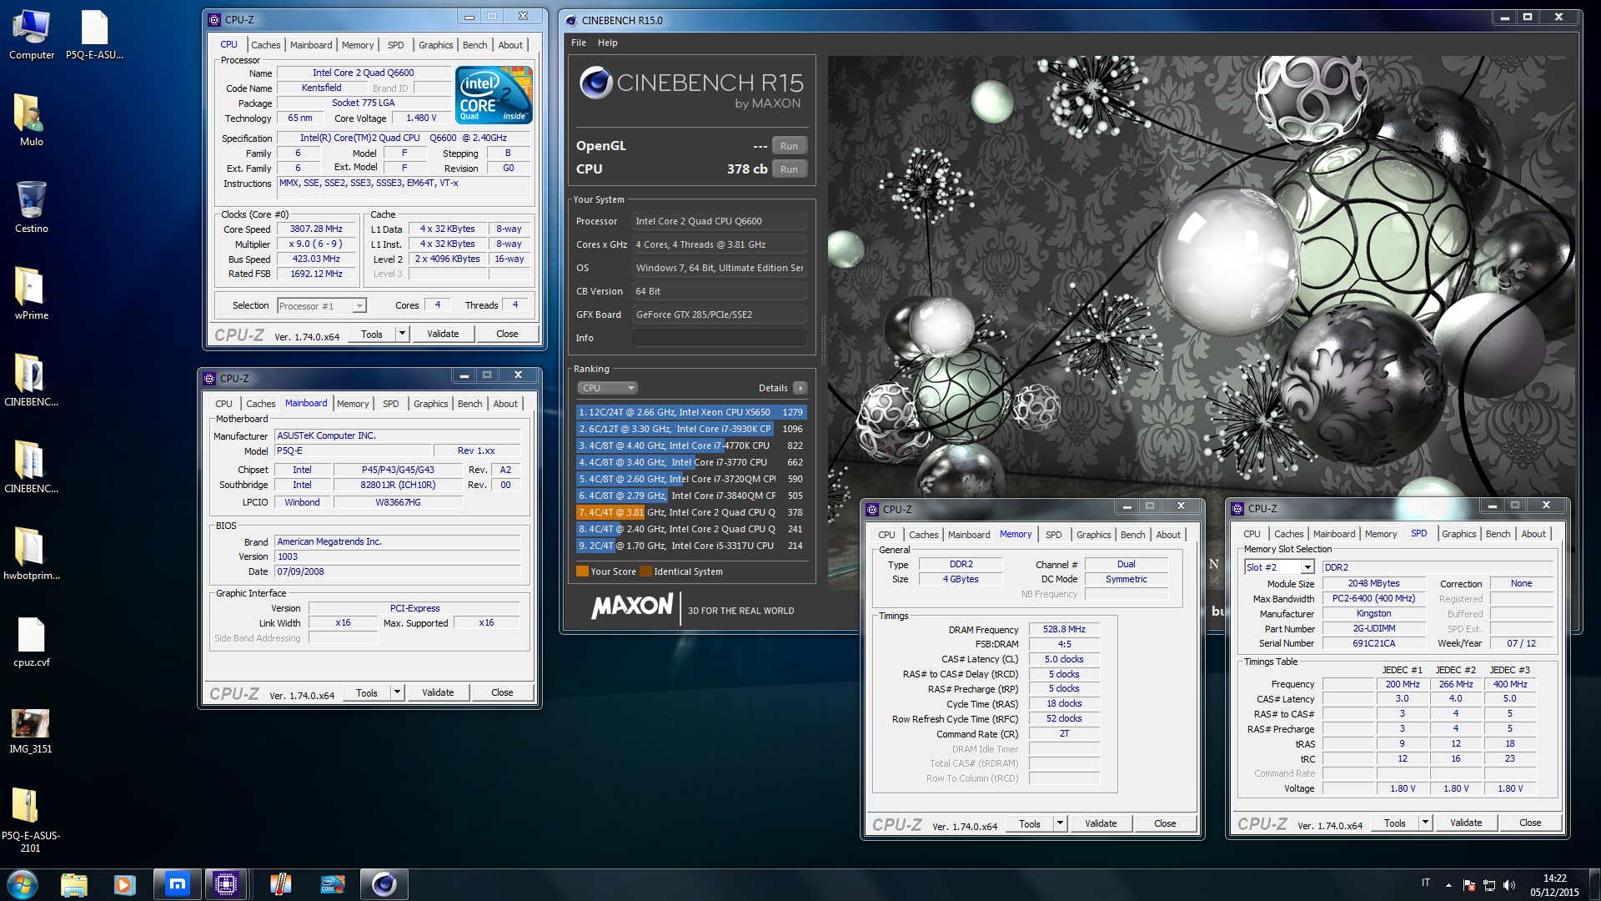The width and height of the screenshot is (1601, 901).
Task: Switch to SPD tab in Mainboard CPU-Z window
Action: pos(390,404)
